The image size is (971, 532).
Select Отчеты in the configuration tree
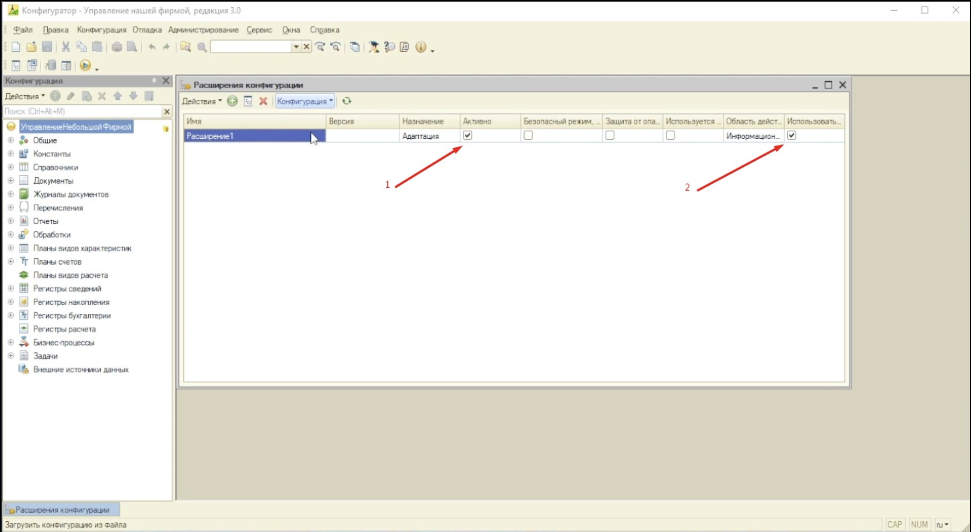46,221
